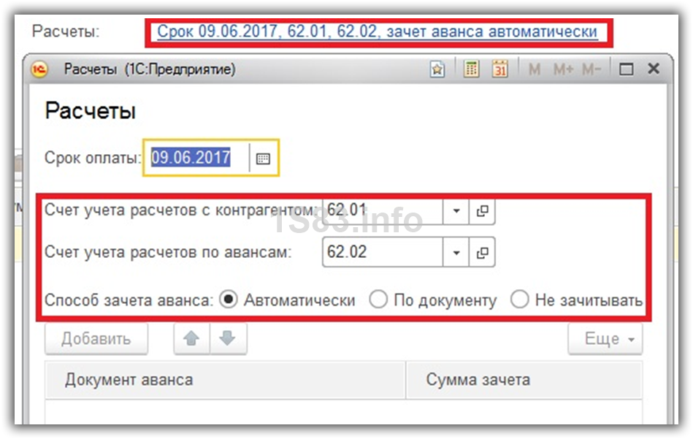Click the 1C logo icon in title bar
Screen dimensions: 693x439
pyautogui.click(x=39, y=69)
